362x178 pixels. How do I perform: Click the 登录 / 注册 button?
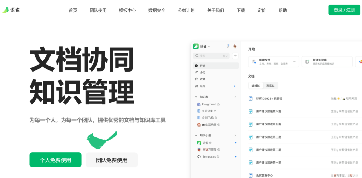click(x=344, y=10)
